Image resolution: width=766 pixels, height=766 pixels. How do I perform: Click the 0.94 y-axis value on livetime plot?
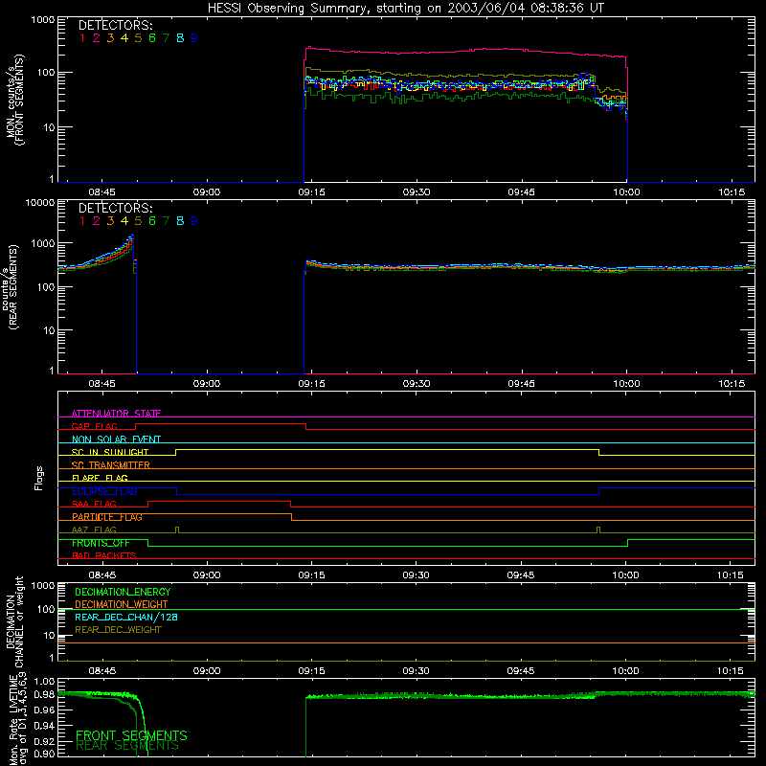pos(45,725)
